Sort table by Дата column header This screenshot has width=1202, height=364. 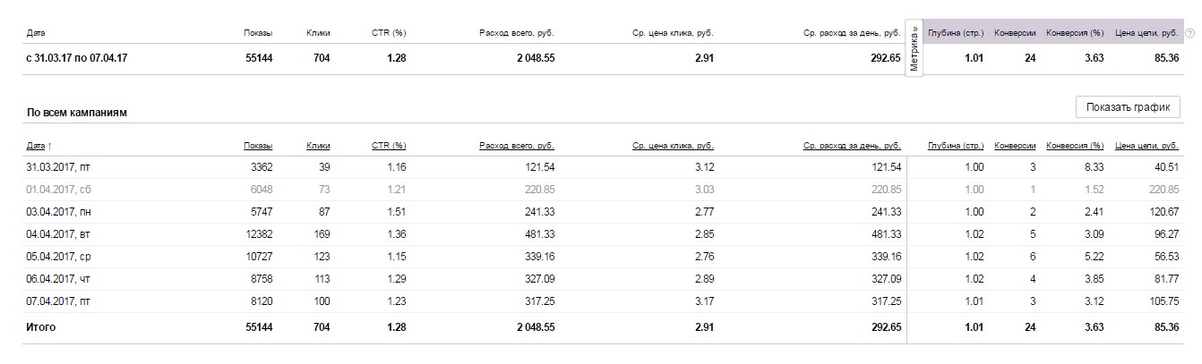[39, 145]
